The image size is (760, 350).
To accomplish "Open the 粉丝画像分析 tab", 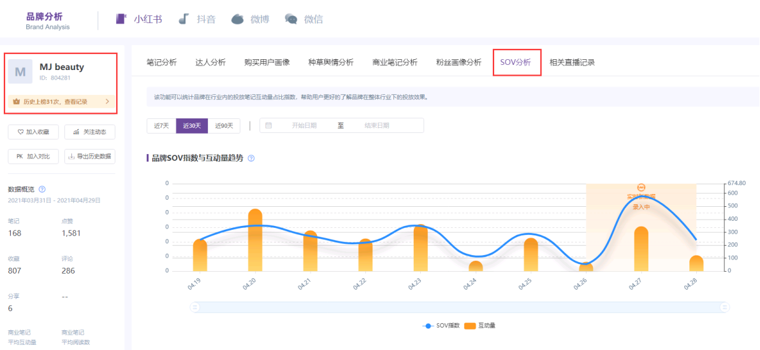I will 458,62.
